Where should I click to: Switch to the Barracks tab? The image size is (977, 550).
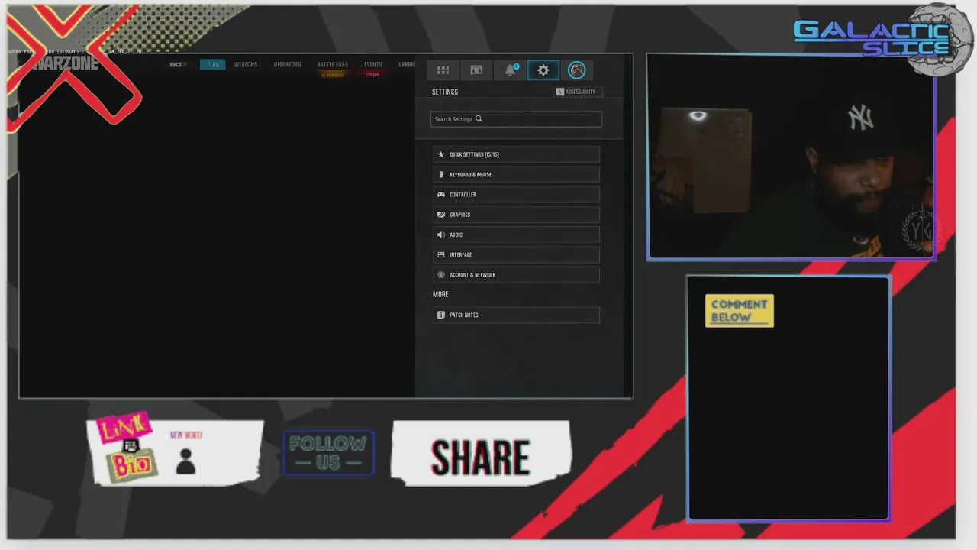pyautogui.click(x=408, y=65)
